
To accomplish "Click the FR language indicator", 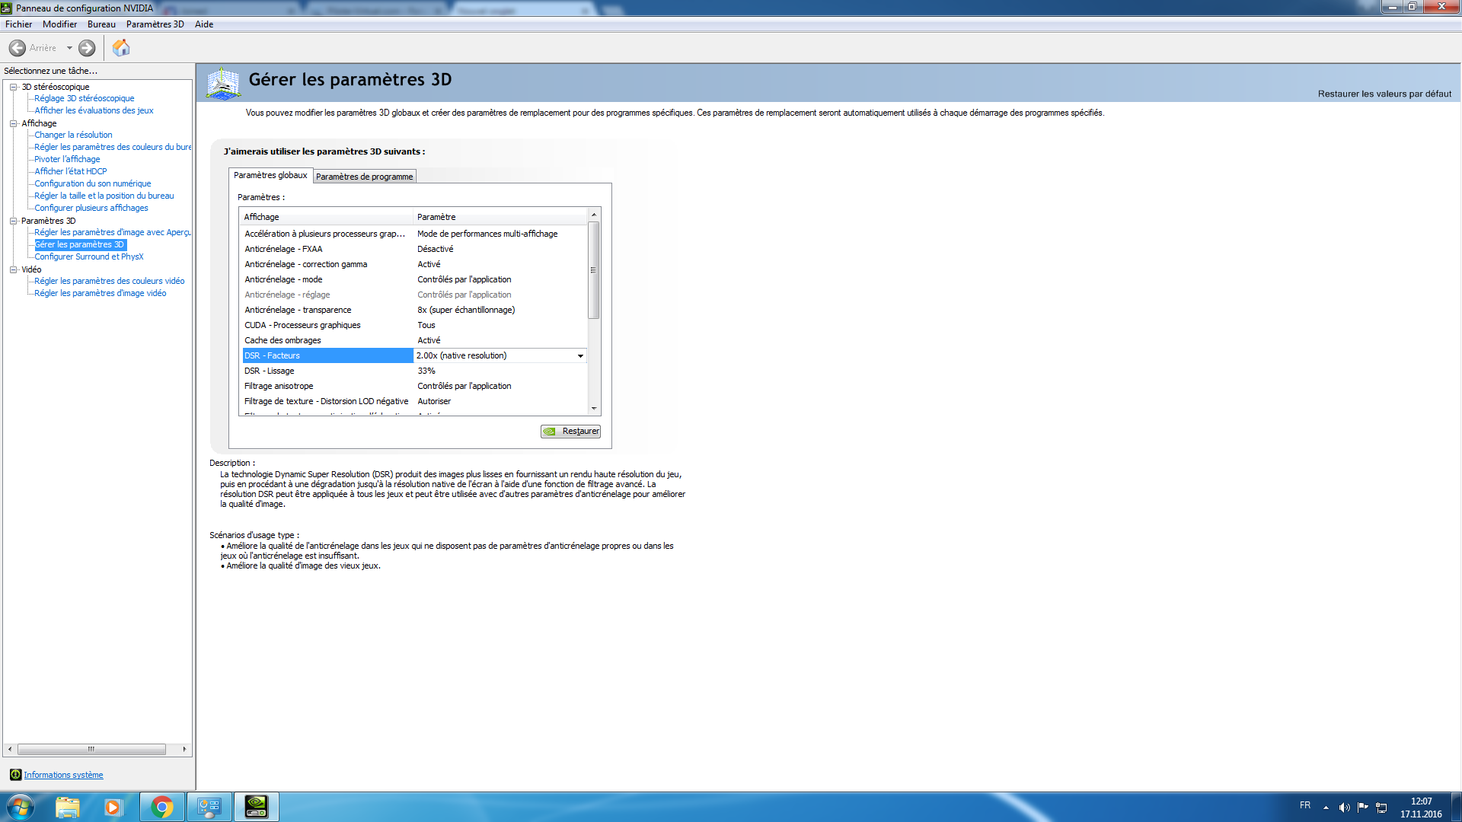I will click(x=1305, y=805).
